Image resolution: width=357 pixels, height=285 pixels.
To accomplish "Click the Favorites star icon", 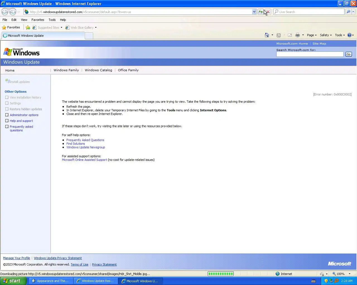I will [4, 27].
